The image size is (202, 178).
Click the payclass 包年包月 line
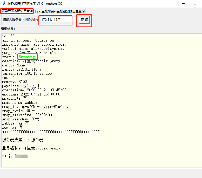[x=21, y=86]
